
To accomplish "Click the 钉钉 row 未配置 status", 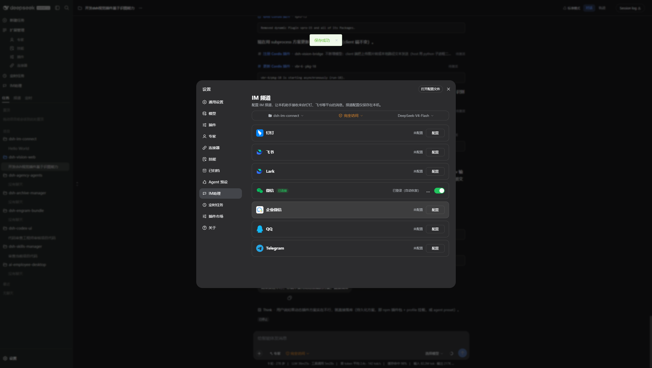I will (x=418, y=133).
